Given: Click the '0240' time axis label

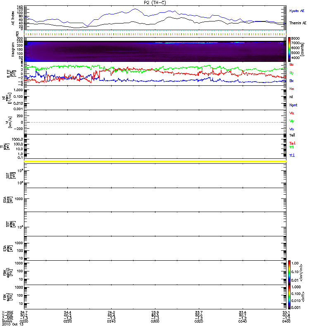Looking at the screenshot, I should point(111,321).
